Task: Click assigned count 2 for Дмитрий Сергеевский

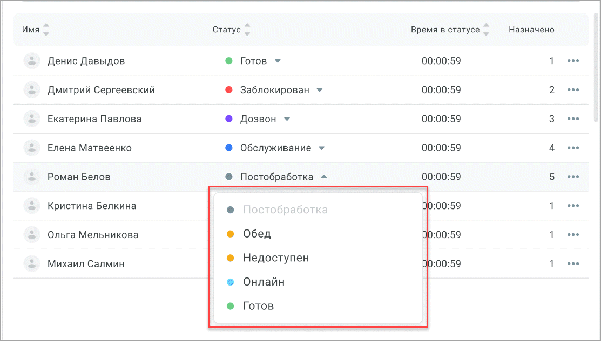Action: coord(551,90)
